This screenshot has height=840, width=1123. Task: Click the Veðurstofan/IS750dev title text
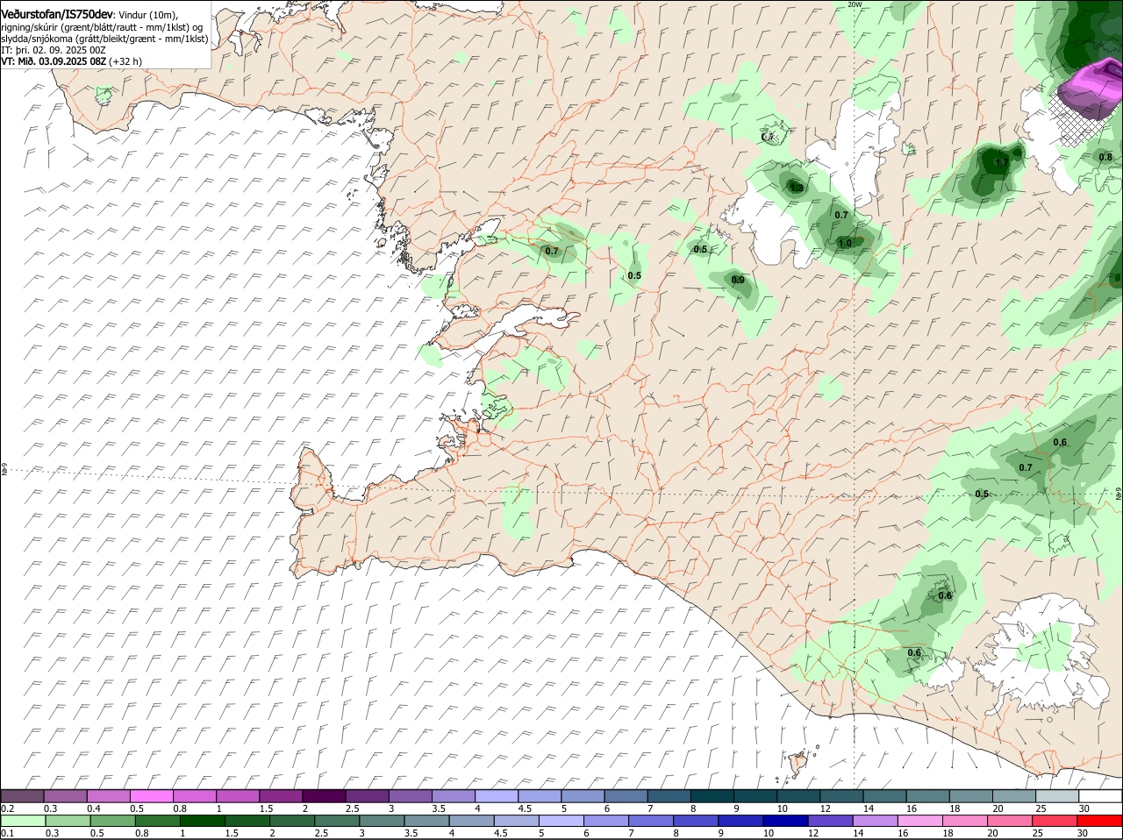click(x=57, y=14)
